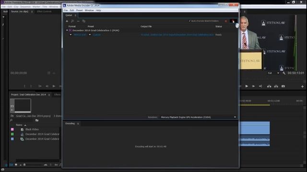
Task: Click the program monitor timecode 00:50:13:01
Action: coord(295,73)
